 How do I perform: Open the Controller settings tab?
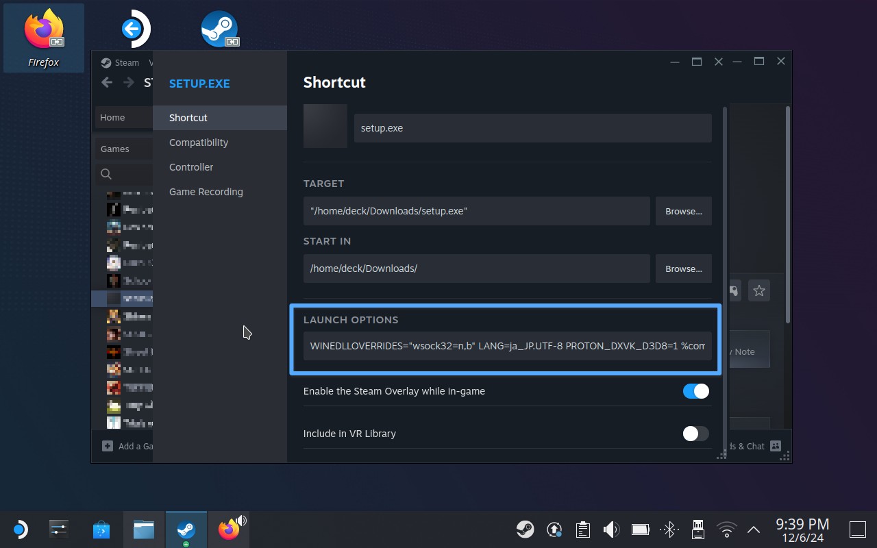(x=191, y=167)
